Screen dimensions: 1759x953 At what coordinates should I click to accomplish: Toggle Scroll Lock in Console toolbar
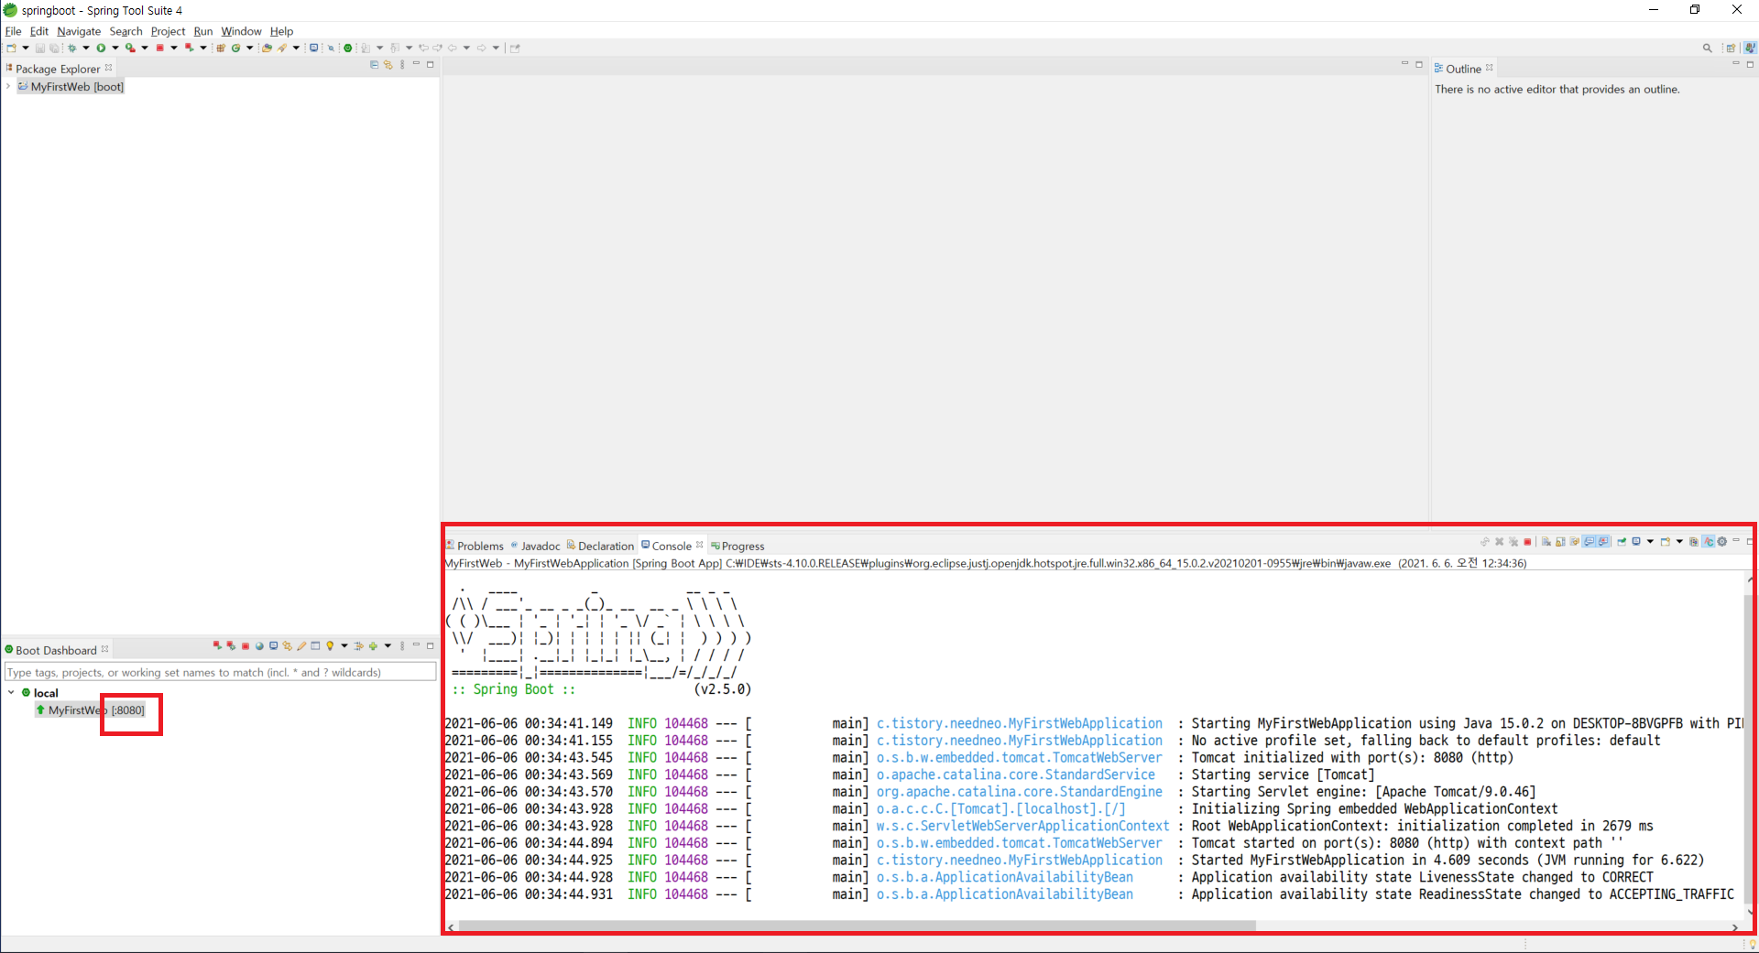pyautogui.click(x=1560, y=542)
